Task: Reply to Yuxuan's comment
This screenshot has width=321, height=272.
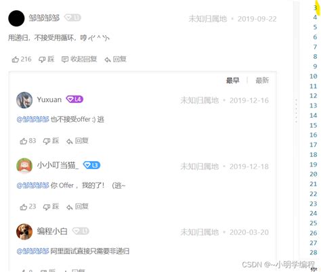Action: click(x=77, y=141)
